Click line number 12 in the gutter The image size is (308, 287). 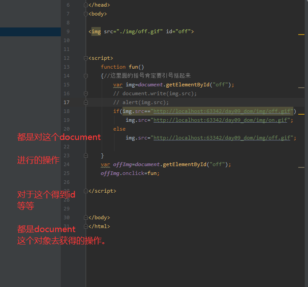(x=67, y=58)
